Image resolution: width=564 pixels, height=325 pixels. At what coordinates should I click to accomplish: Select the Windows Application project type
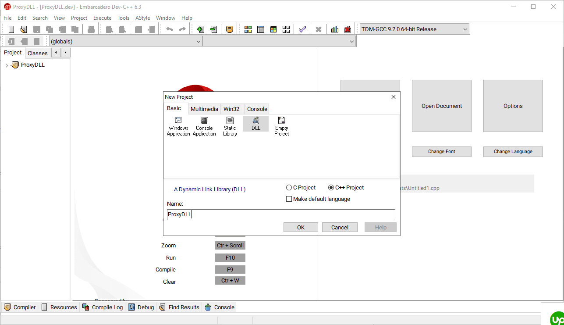point(178,126)
